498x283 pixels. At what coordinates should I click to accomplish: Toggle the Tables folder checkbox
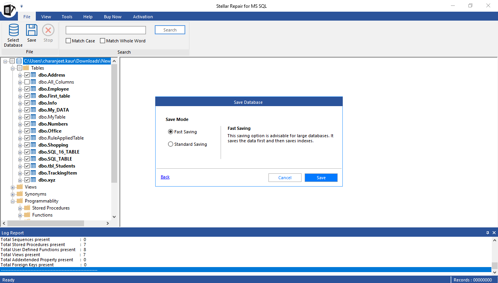[19, 68]
